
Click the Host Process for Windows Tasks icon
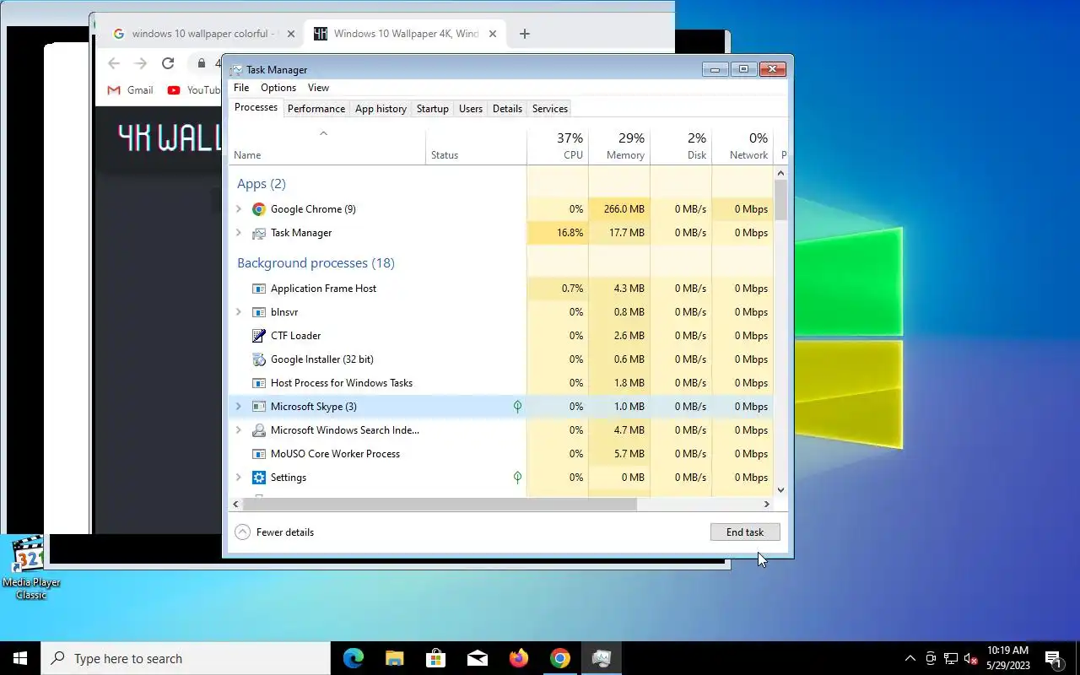point(259,383)
